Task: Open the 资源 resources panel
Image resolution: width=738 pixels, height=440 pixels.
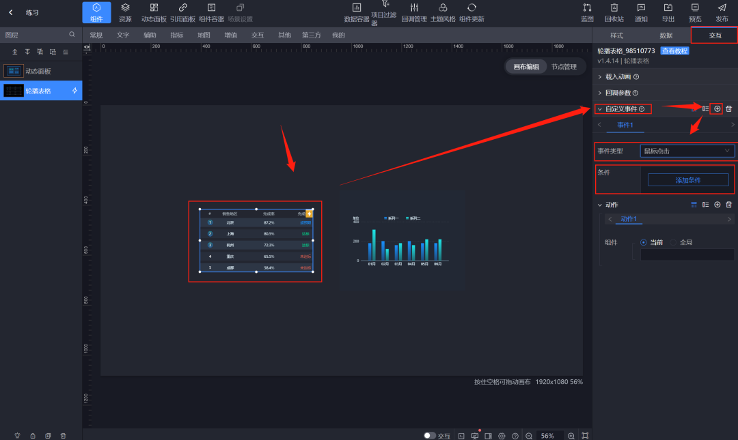Action: point(125,13)
